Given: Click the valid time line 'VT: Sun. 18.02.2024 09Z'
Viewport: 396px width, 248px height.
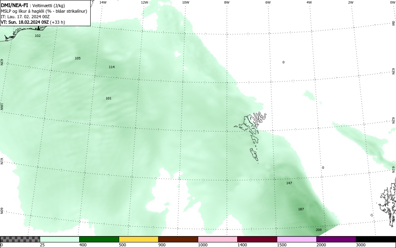Looking at the screenshot, I should point(25,22).
